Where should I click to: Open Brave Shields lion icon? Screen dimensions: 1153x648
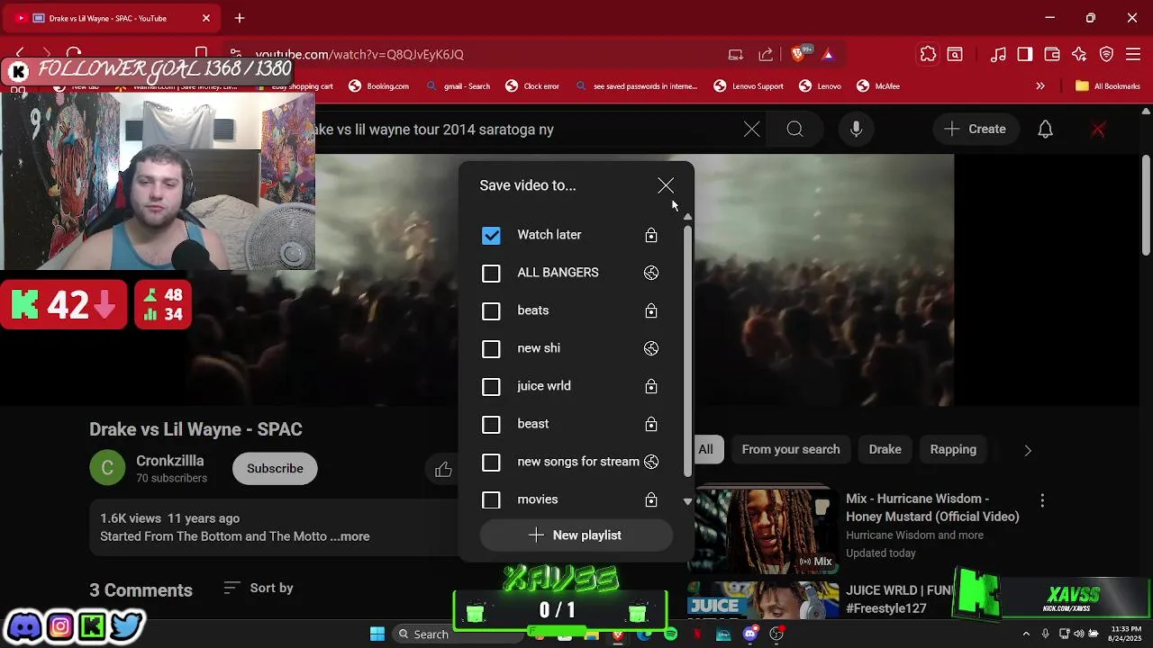point(798,54)
